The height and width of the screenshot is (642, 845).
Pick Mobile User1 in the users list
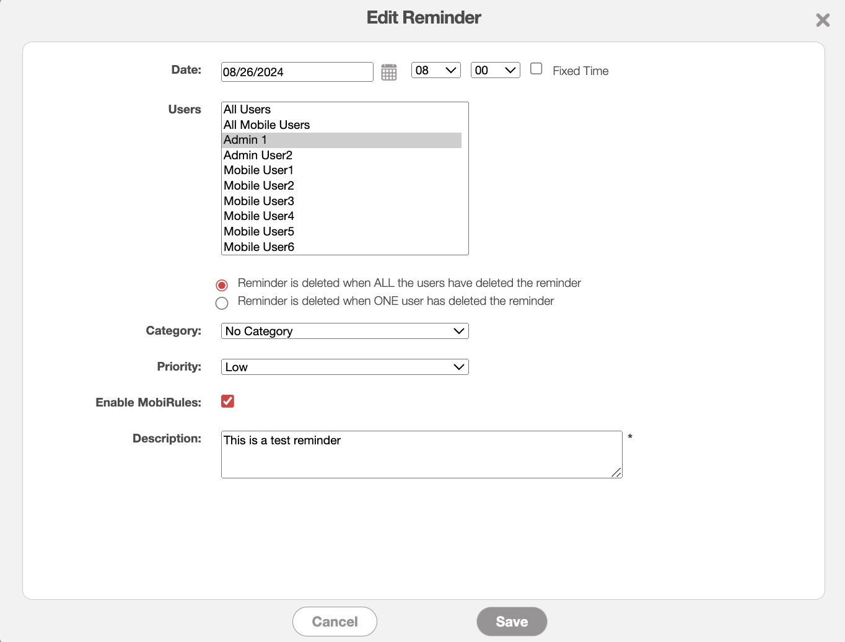(258, 170)
